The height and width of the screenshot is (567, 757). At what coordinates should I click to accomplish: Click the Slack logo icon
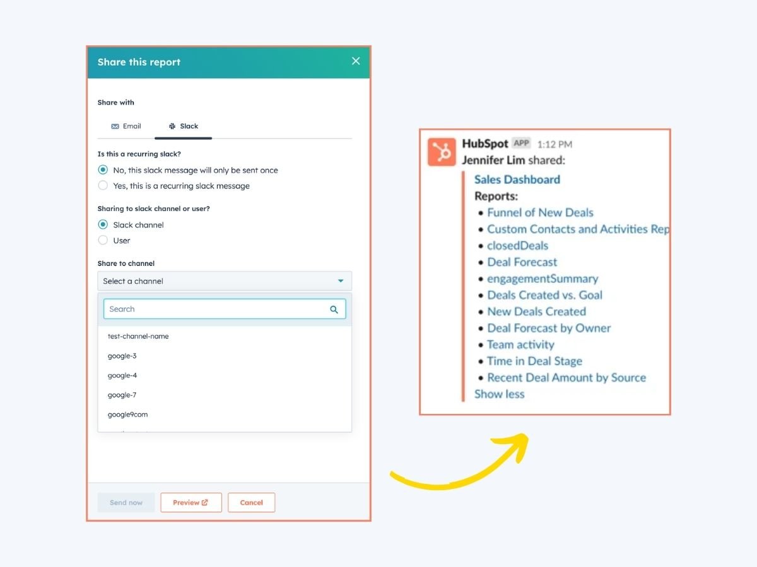[x=172, y=126]
